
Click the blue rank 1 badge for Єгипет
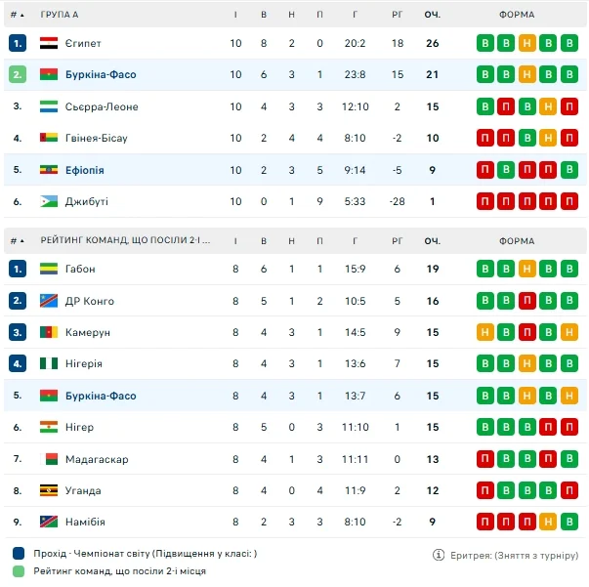(18, 43)
